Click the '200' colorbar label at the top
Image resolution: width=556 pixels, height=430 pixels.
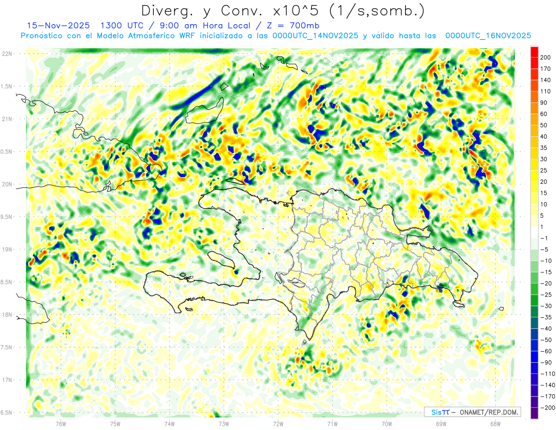[x=546, y=58]
